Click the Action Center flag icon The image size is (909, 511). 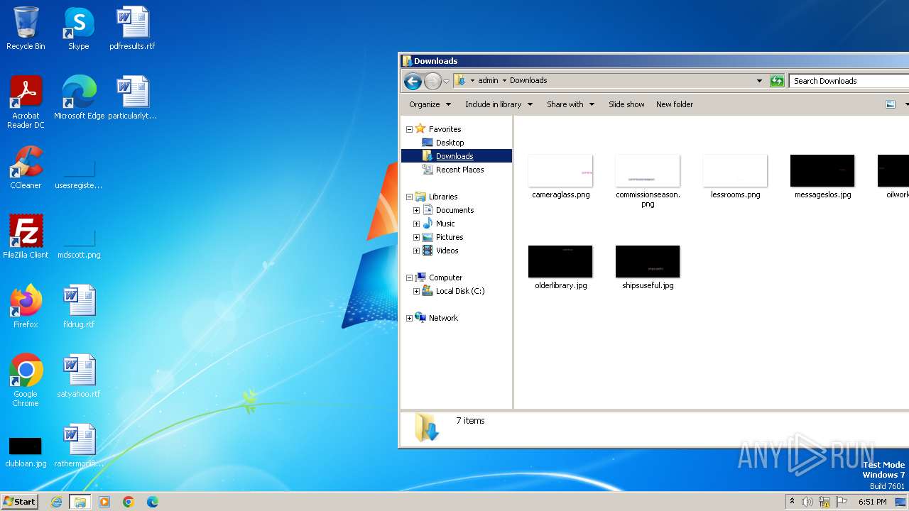(842, 502)
